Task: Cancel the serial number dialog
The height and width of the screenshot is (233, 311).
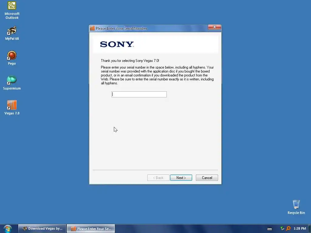Action: pyautogui.click(x=207, y=178)
